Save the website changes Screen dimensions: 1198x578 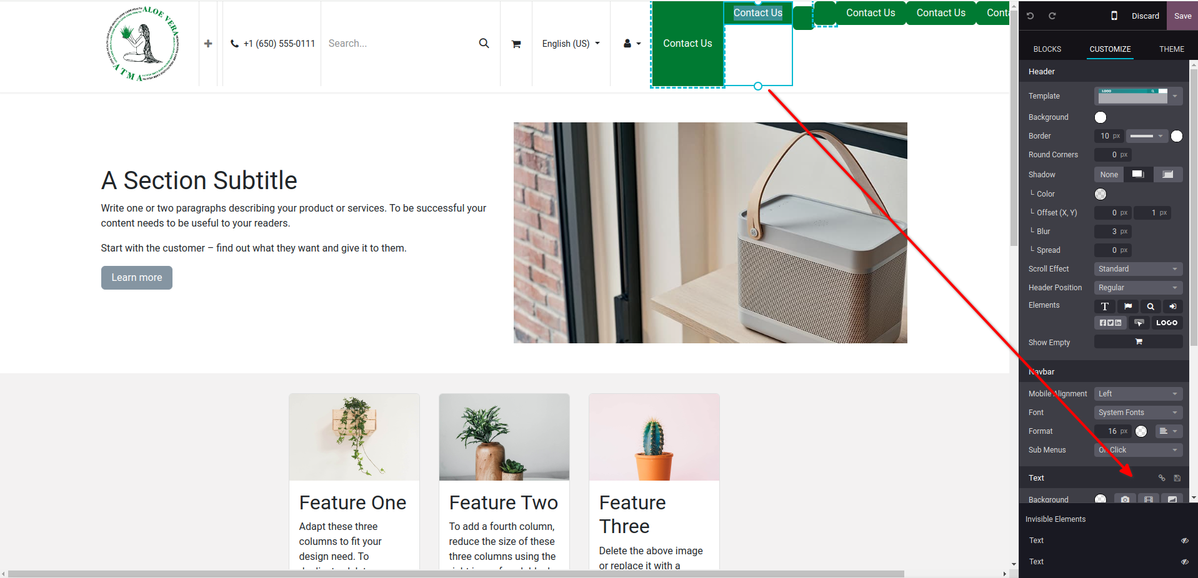pyautogui.click(x=1182, y=16)
